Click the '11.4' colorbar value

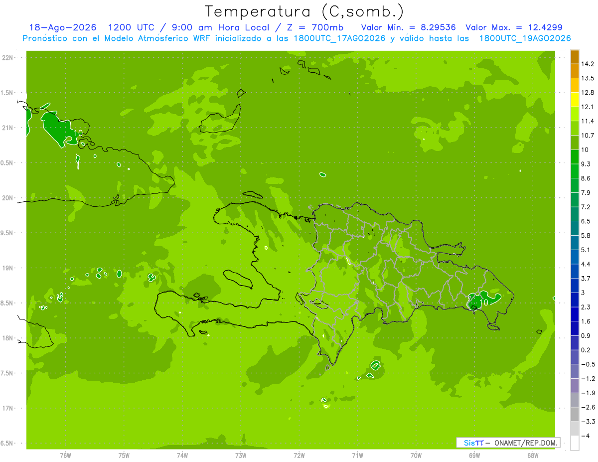[588, 121]
